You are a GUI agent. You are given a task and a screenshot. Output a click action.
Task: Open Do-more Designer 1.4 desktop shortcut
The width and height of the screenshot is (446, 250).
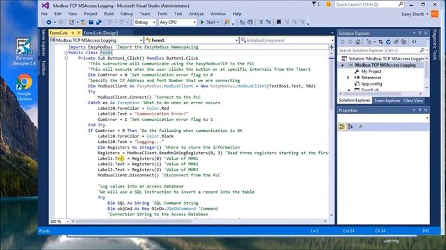click(24, 51)
